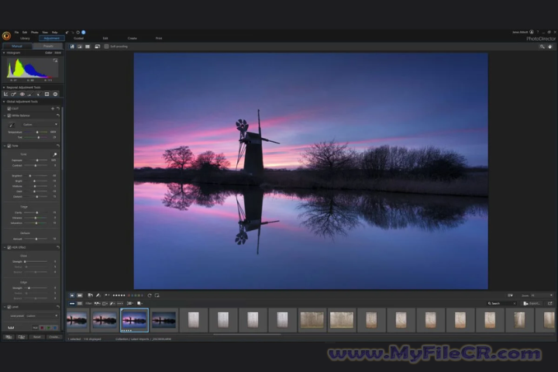Rotate the photo using rotate icon
This screenshot has width=558, height=372.
click(x=150, y=295)
